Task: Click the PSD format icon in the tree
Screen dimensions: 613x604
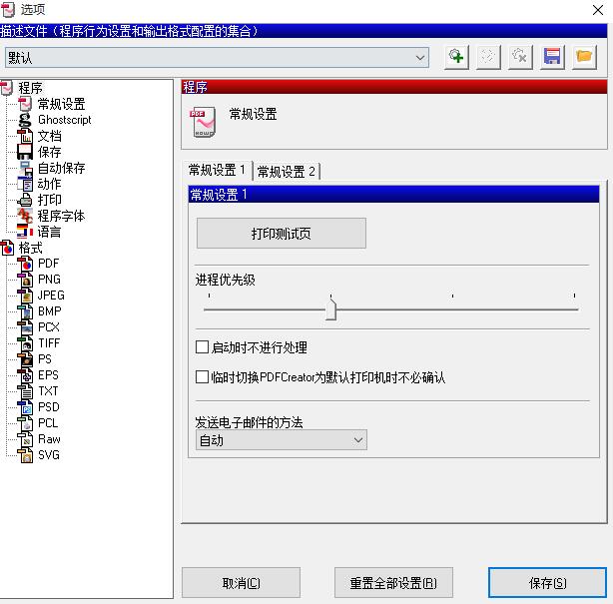Action: tap(25, 407)
